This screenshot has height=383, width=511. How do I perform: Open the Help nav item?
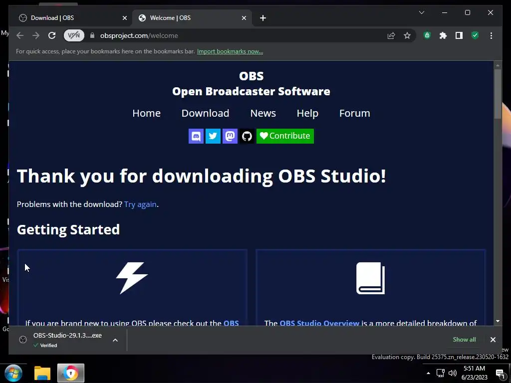(x=307, y=113)
